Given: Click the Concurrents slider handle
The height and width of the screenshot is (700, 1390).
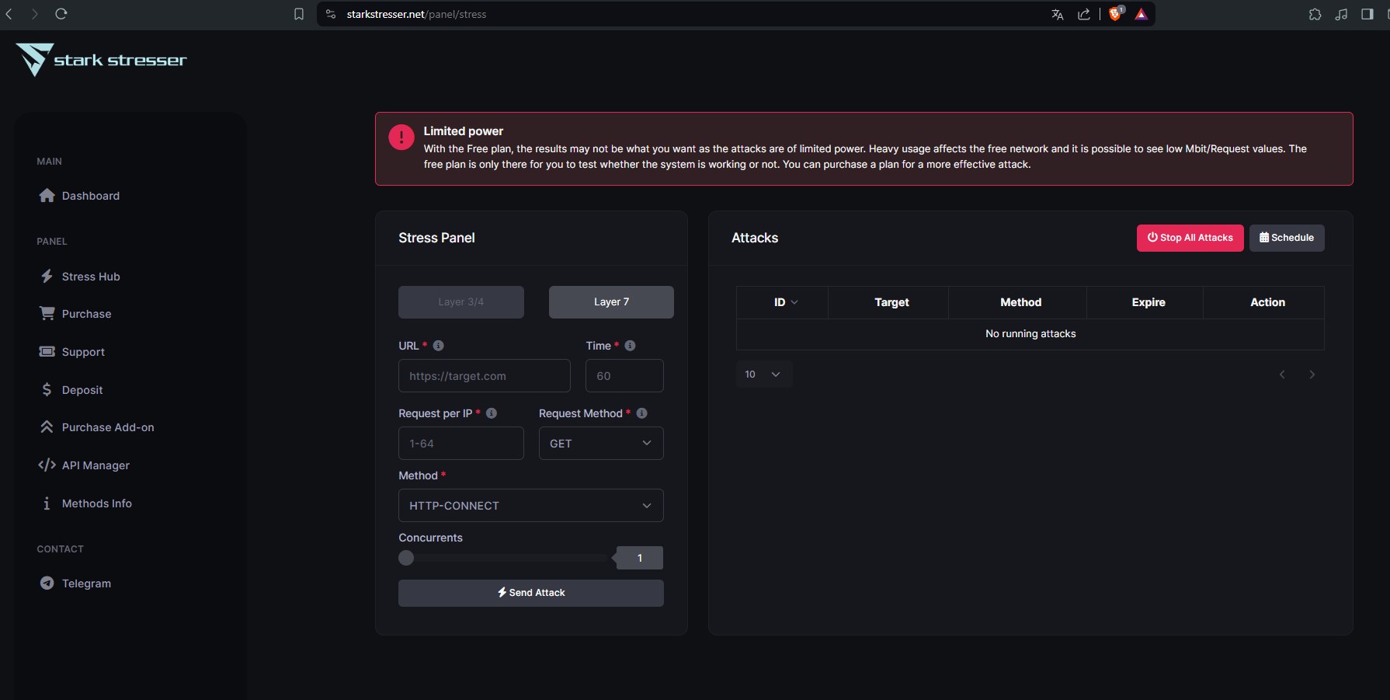Looking at the screenshot, I should pos(406,558).
